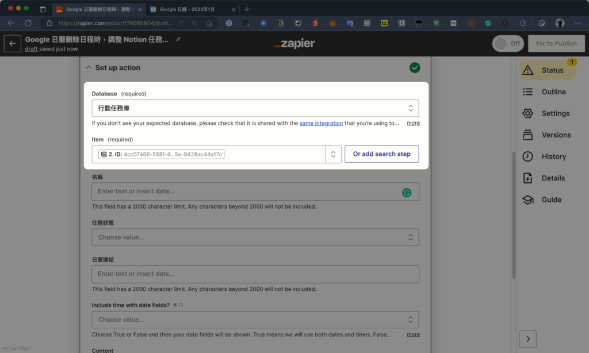Expand 'more' under Include time help text
Viewport: 589px width, 353px height.
(x=413, y=334)
